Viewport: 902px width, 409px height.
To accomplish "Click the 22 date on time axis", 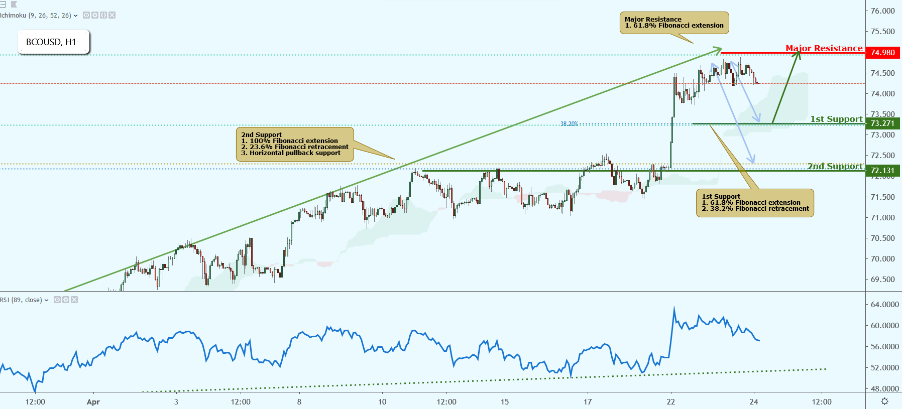I will [671, 402].
